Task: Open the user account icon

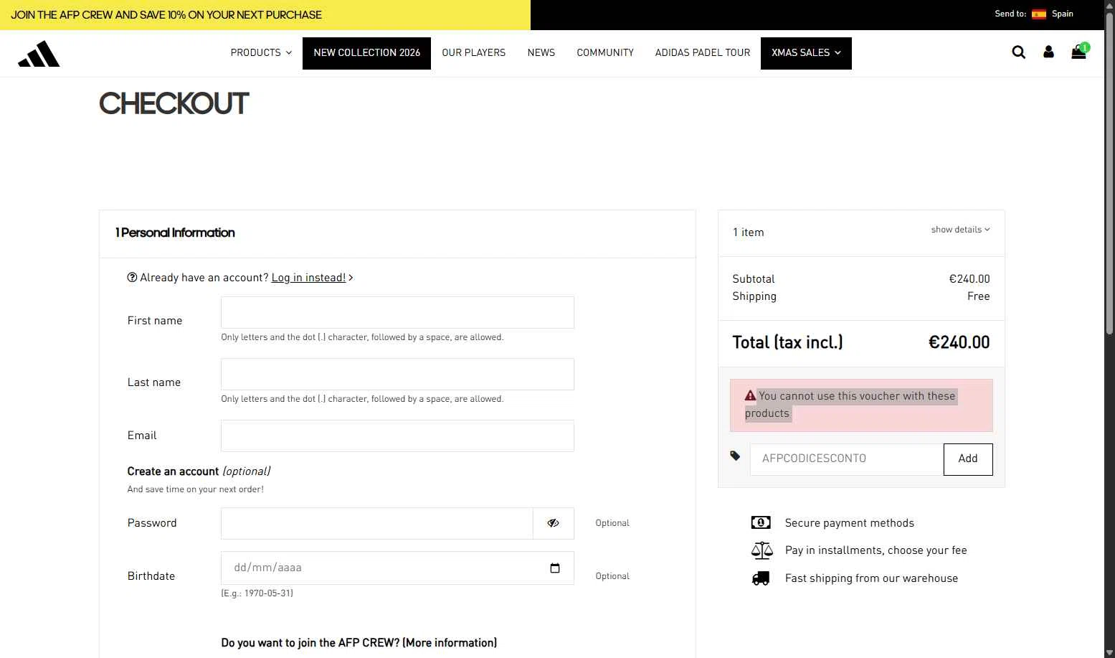Action: [x=1048, y=52]
